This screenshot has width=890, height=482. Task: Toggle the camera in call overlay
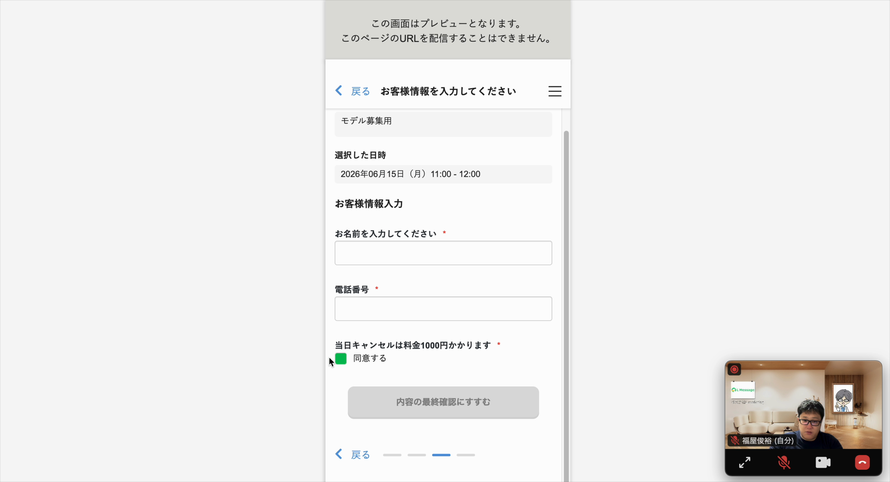(823, 463)
